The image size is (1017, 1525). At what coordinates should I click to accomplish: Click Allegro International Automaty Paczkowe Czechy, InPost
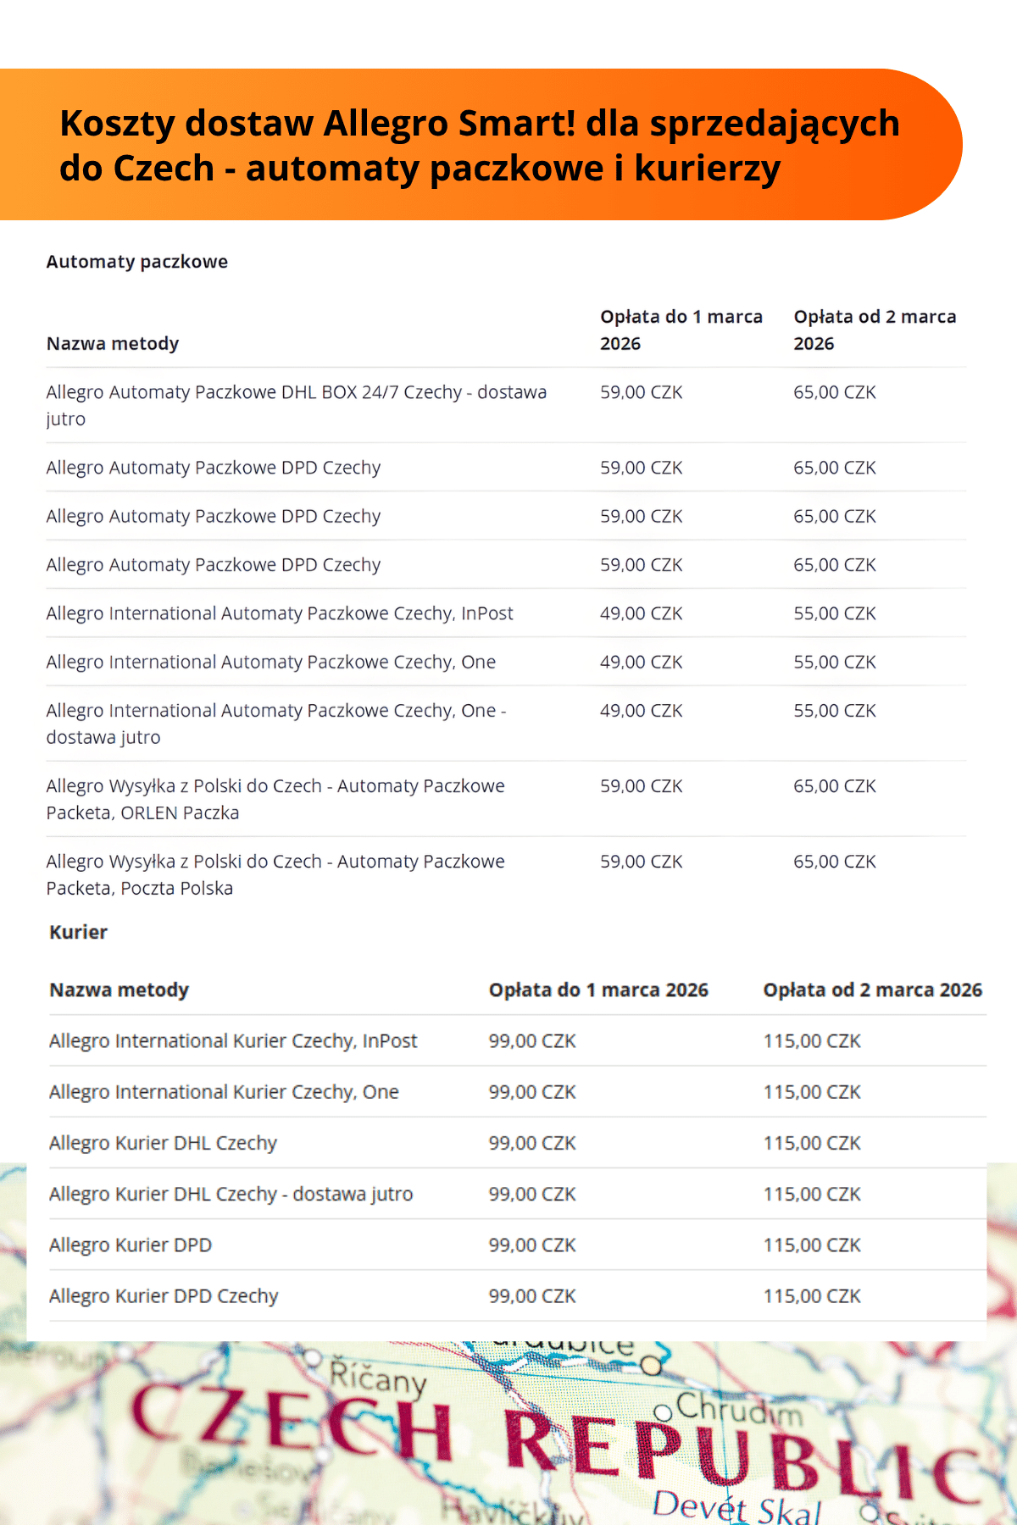click(280, 613)
